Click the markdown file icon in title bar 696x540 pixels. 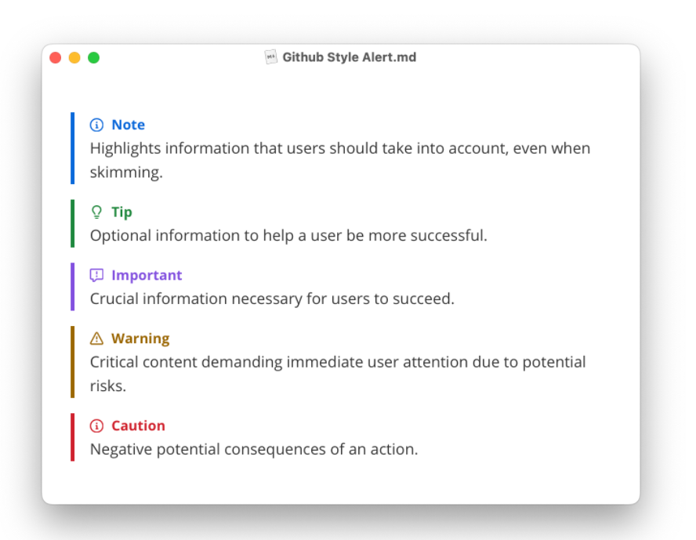point(270,57)
